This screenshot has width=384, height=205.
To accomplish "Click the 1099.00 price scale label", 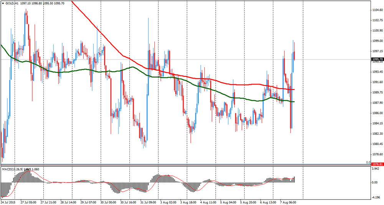I will click(x=377, y=41).
